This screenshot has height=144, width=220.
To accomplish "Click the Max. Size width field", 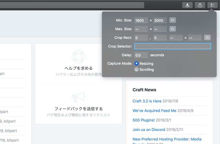I will (x=141, y=29).
